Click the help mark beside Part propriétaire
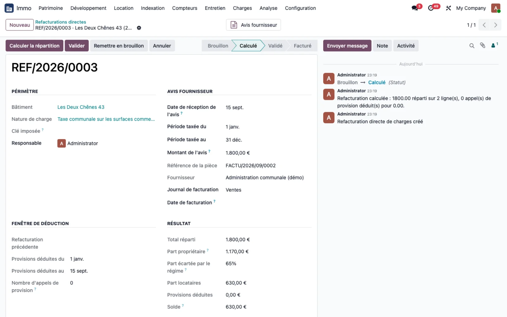Image resolution: width=507 pixels, height=317 pixels. point(208,250)
